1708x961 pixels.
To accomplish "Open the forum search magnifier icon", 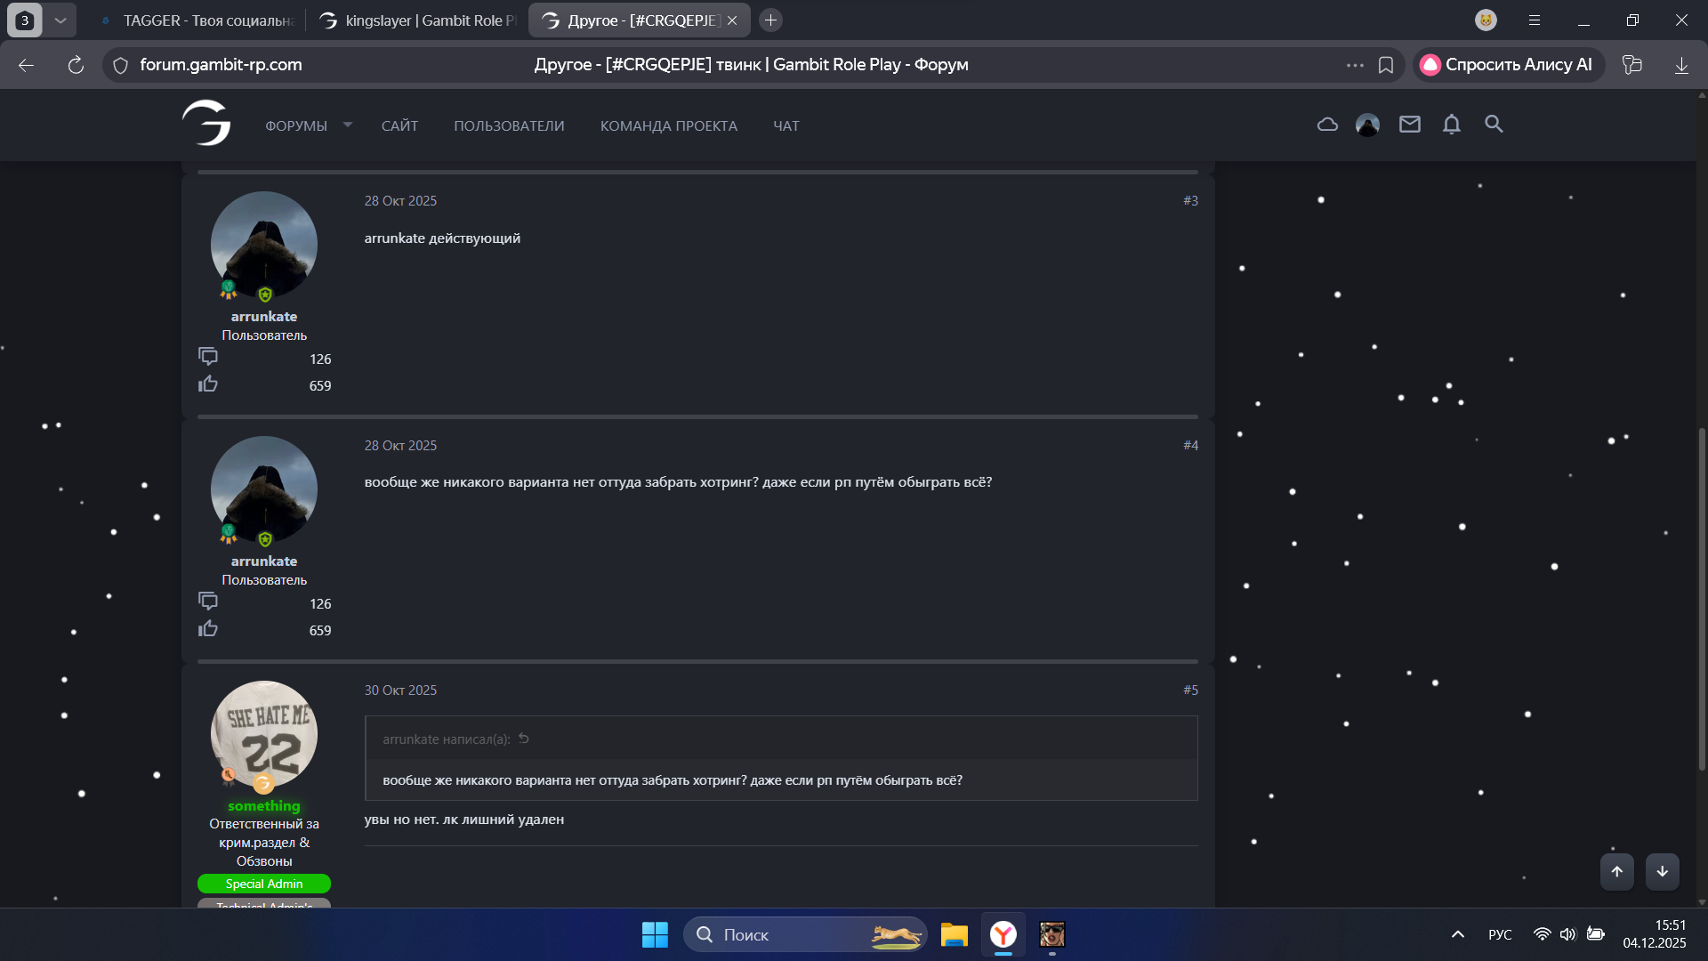I will [1494, 125].
